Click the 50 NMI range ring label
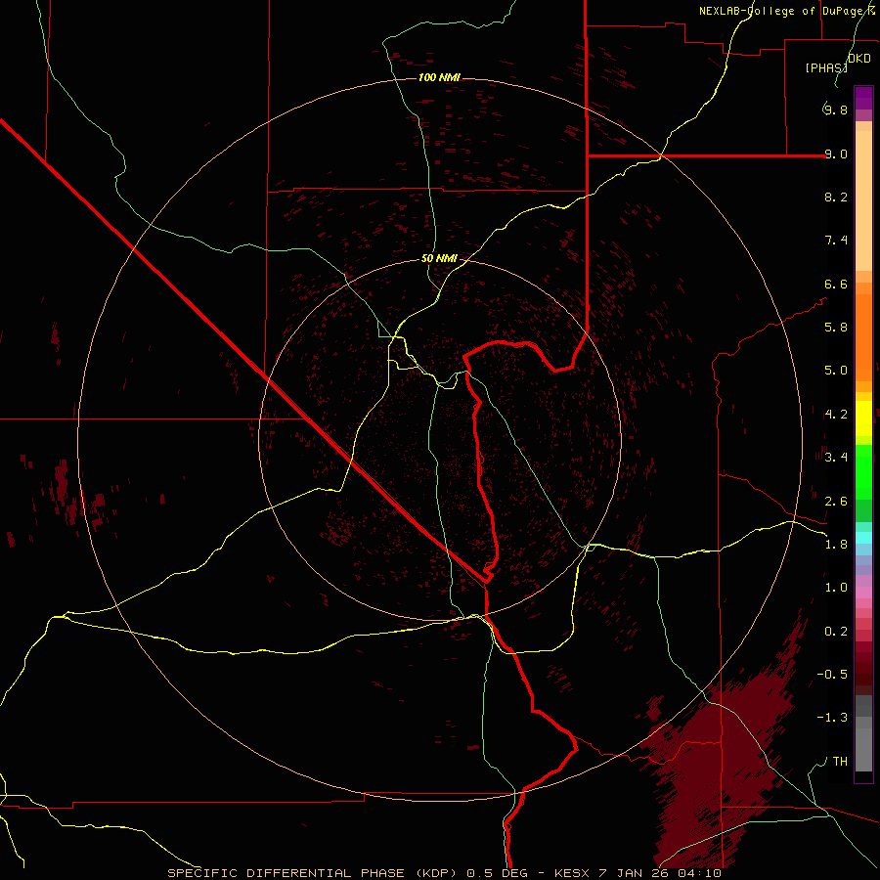Viewport: 880px width, 880px height. [439, 259]
